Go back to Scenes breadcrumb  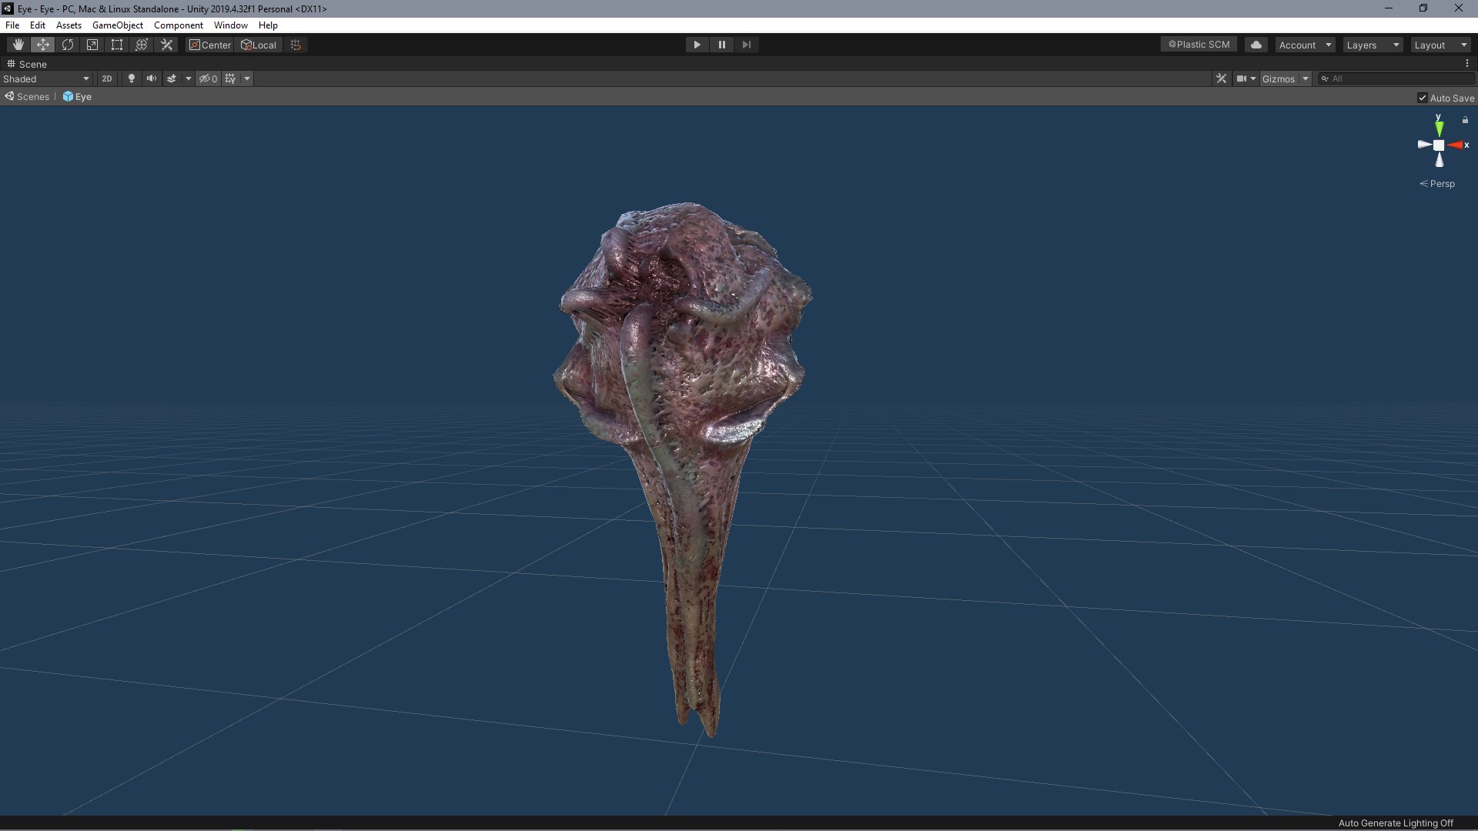point(27,97)
